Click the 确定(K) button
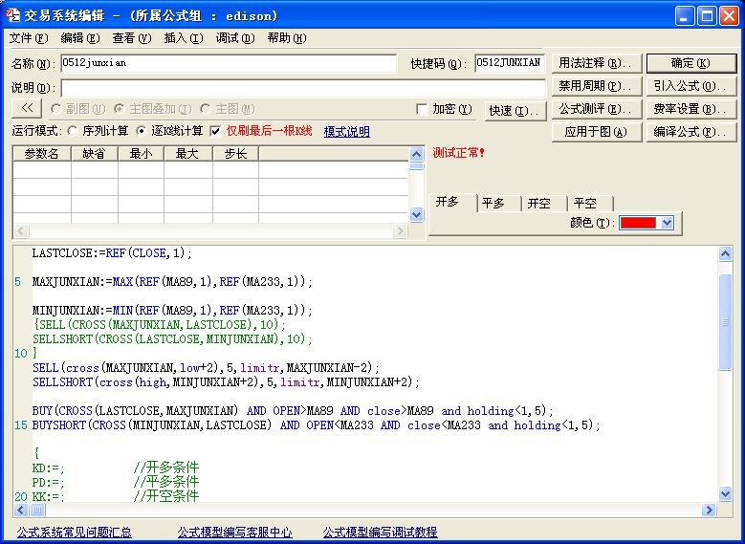Viewport: 745px width, 544px height. click(x=690, y=63)
